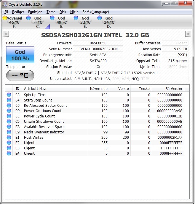Image resolution: width=195 pixels, height=205 pixels.
Task: Click the serial number CVEM913600RZ032HGN field
Action: point(98,49)
